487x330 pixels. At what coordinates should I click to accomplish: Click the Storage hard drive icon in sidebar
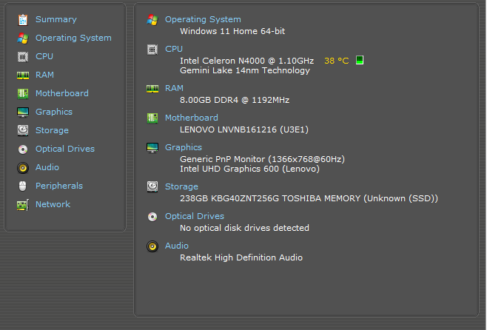coord(23,130)
